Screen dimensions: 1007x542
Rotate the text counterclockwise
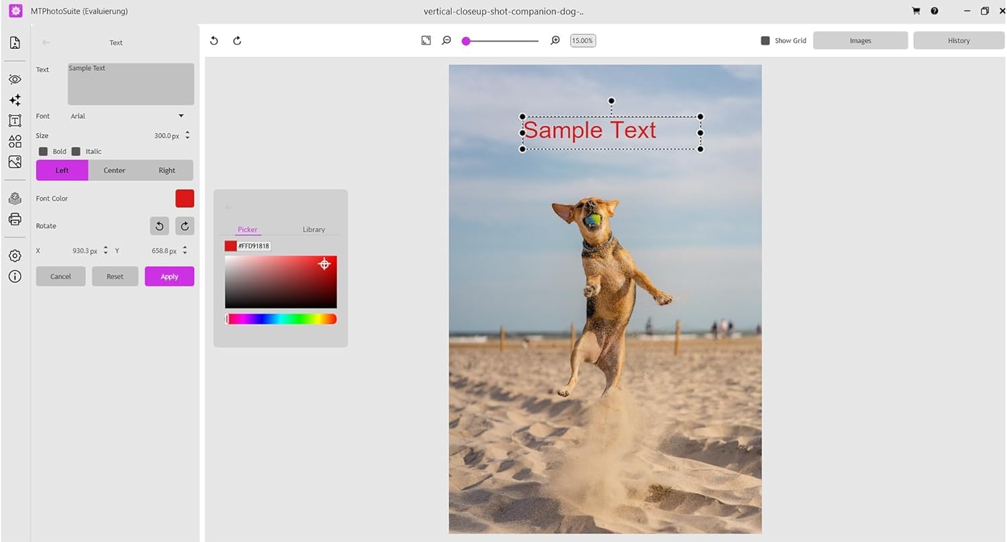point(159,226)
